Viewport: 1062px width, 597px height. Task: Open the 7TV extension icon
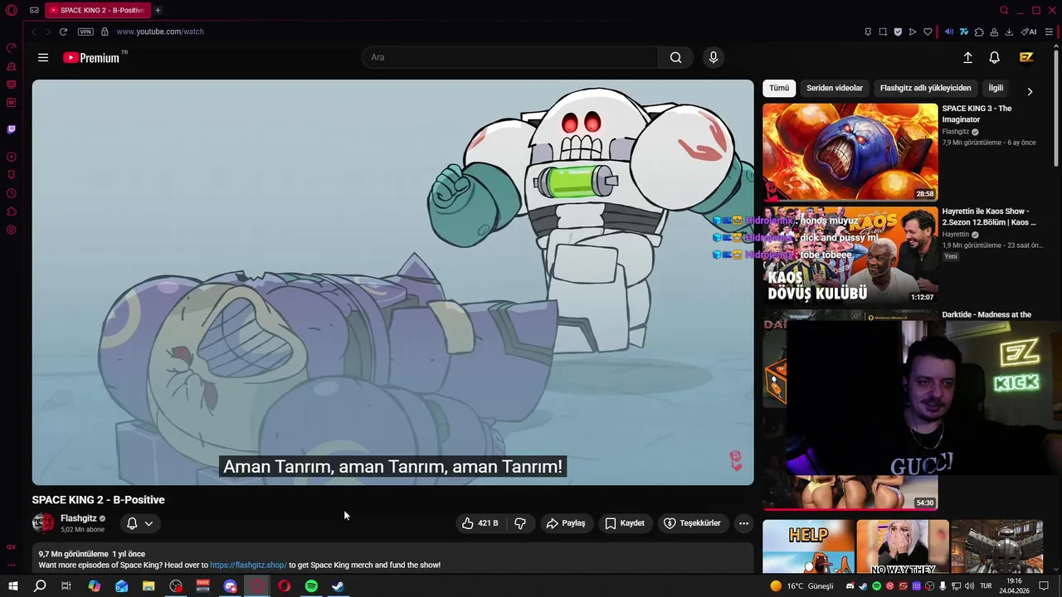pos(964,32)
